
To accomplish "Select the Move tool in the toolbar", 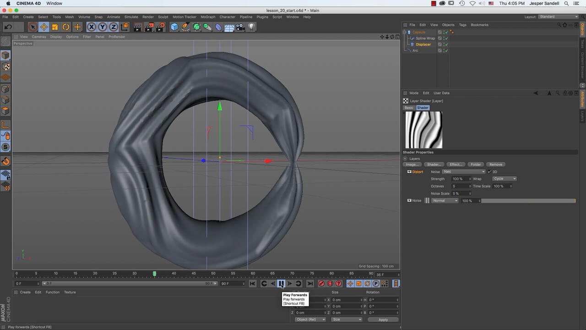I will click(43, 27).
